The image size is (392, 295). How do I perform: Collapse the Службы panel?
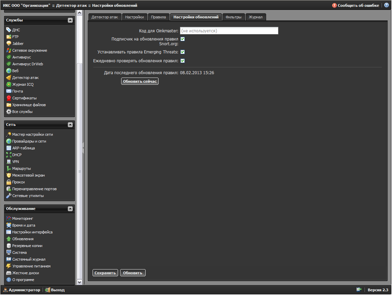70,20
